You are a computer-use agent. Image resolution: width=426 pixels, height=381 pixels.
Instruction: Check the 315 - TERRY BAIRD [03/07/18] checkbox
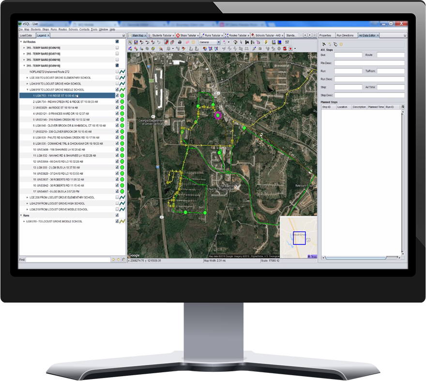pos(117,54)
